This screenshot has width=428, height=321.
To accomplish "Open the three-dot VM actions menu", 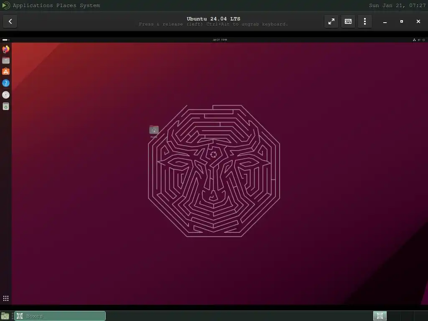I will (x=365, y=21).
